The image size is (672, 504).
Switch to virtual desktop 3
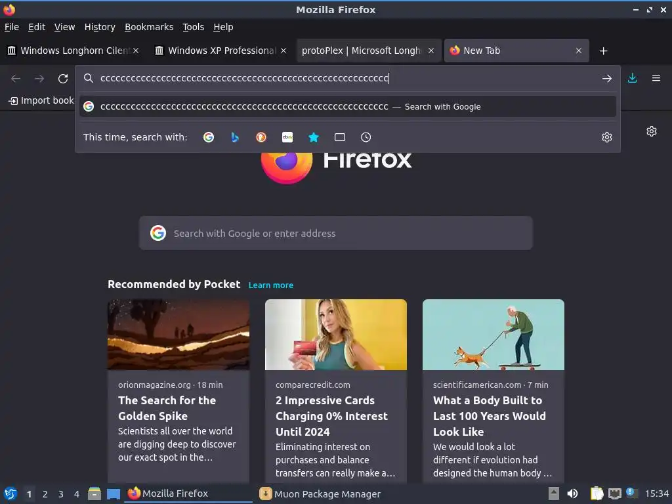(x=61, y=494)
